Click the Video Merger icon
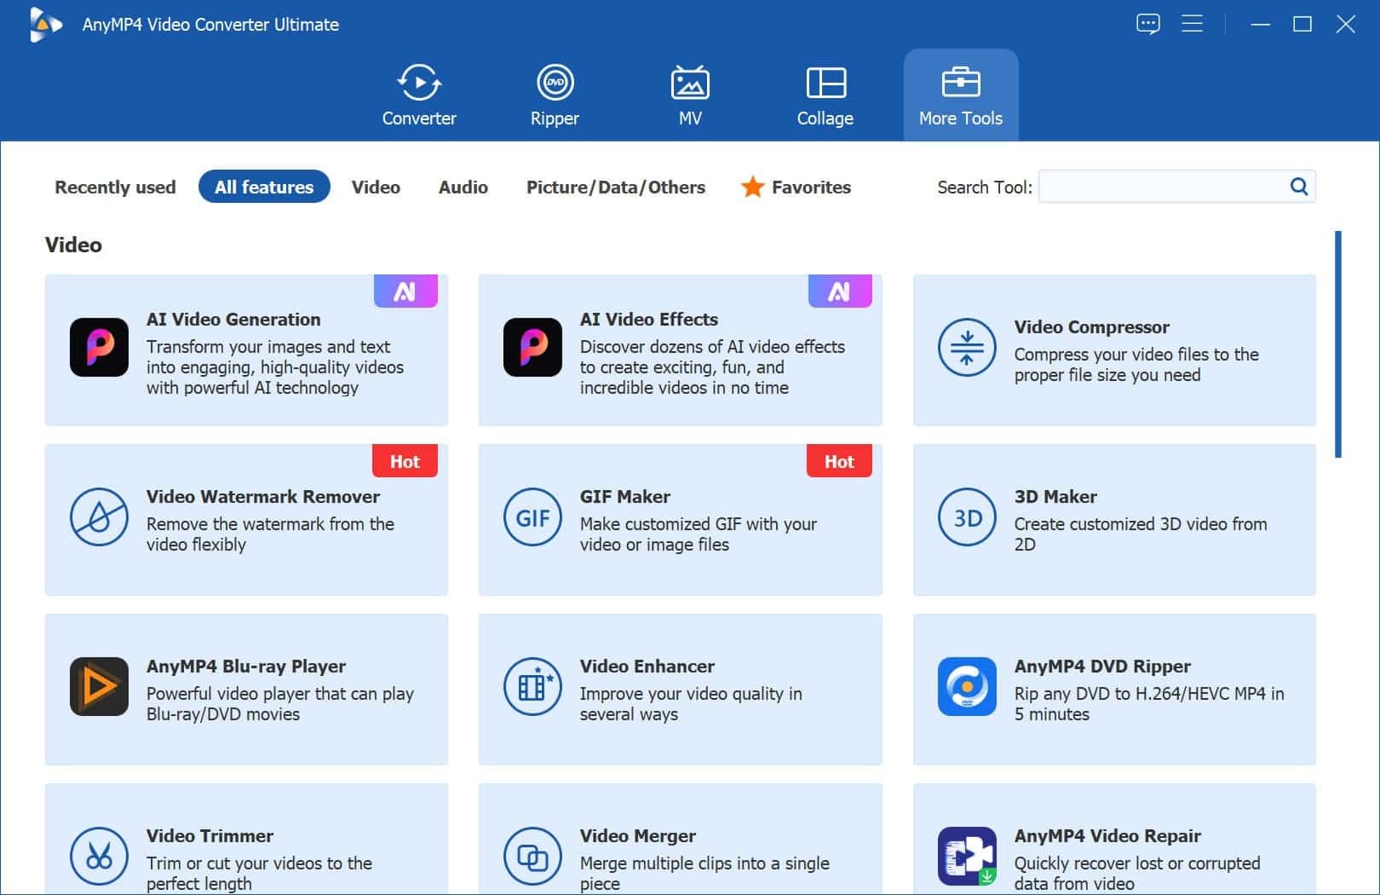 point(532,856)
